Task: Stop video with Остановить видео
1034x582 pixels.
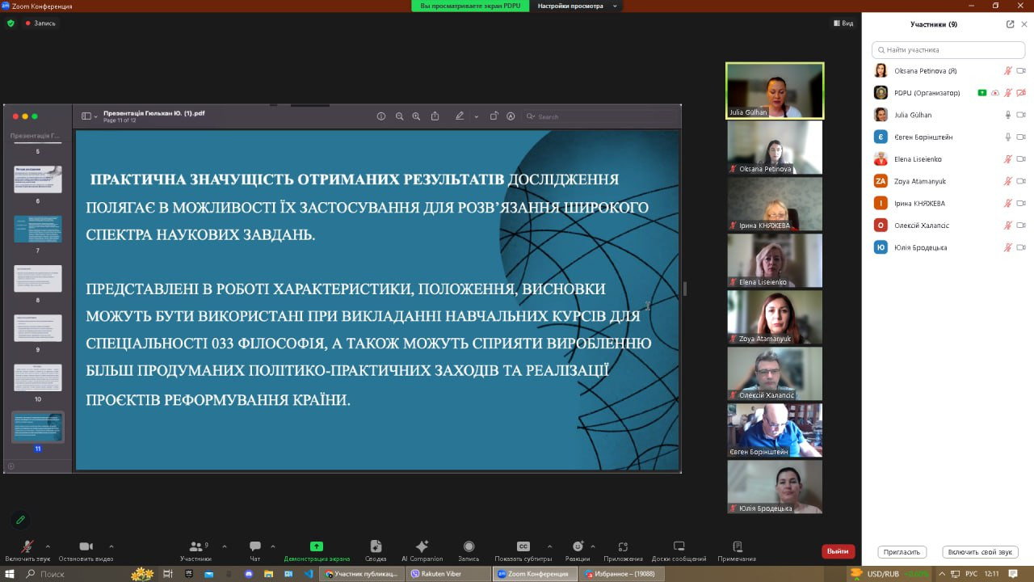Action: tap(86, 547)
